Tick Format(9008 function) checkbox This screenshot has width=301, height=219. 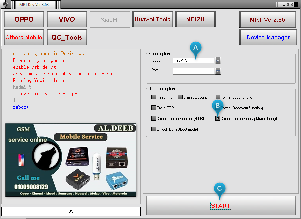(x=218, y=97)
